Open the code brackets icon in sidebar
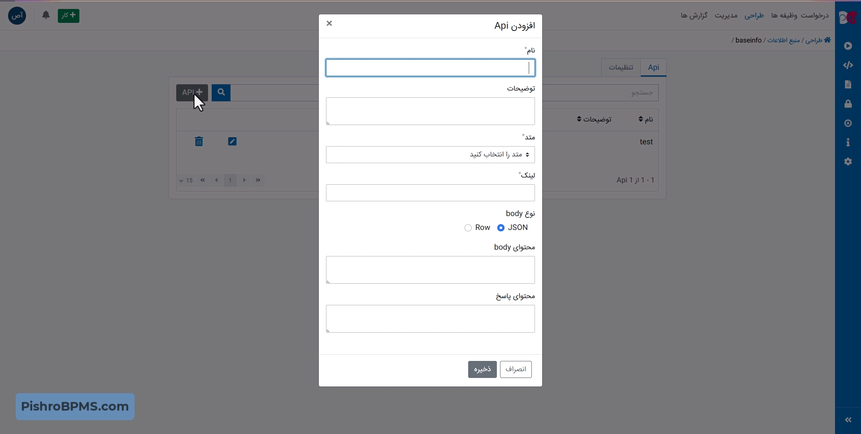 (848, 65)
